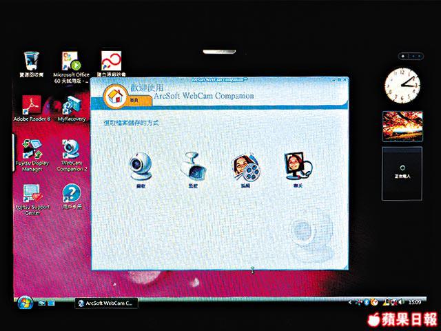Open Fujitsu Support Center shortcut
The image size is (441, 331).
(32, 196)
